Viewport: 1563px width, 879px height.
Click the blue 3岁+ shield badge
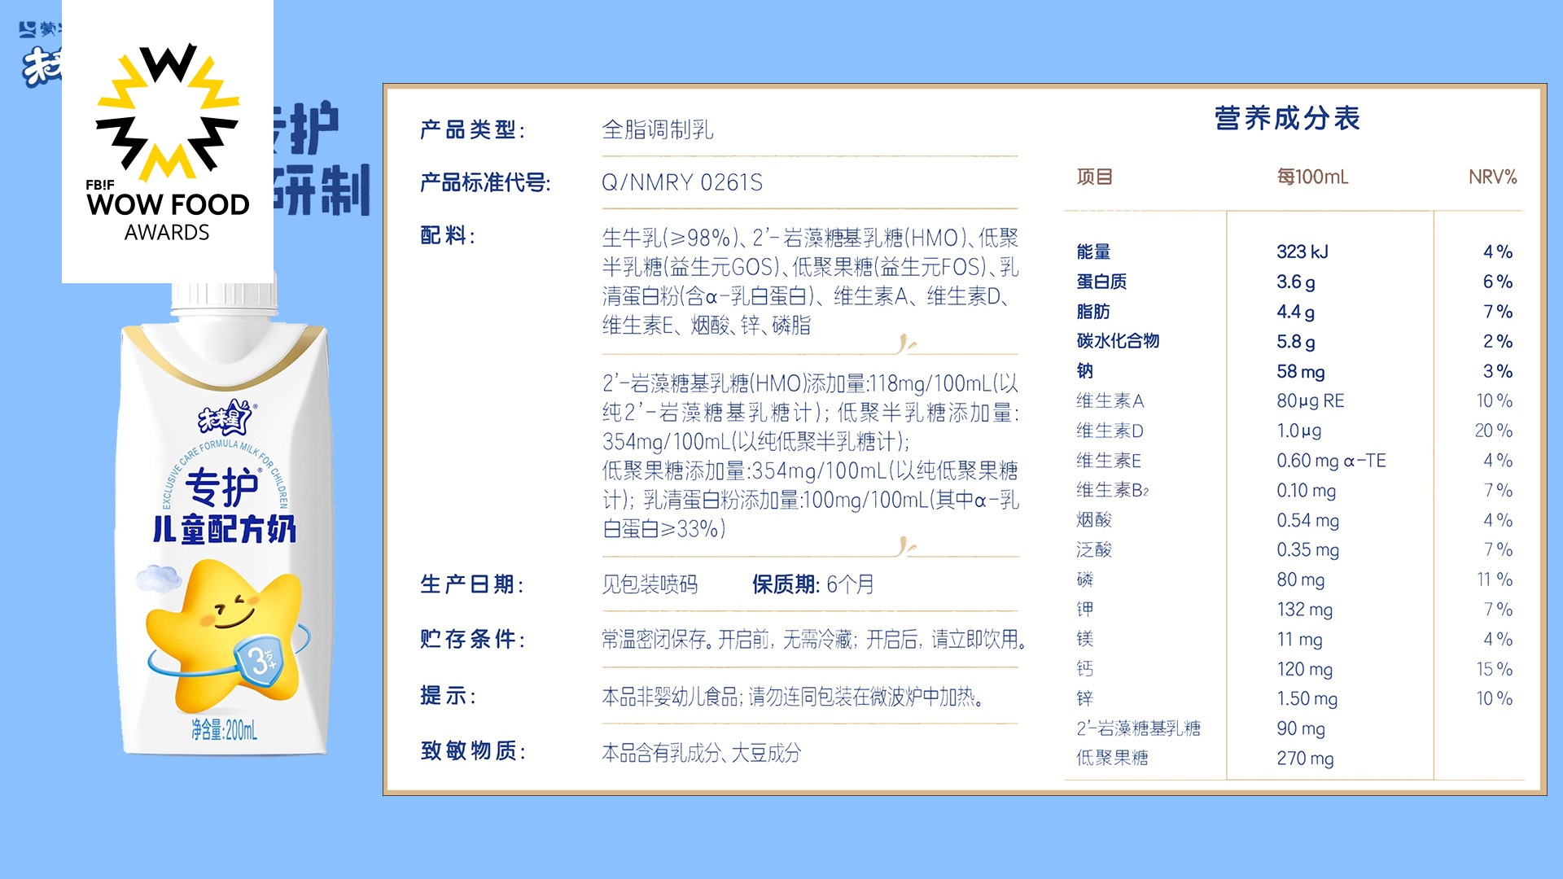coord(260,660)
